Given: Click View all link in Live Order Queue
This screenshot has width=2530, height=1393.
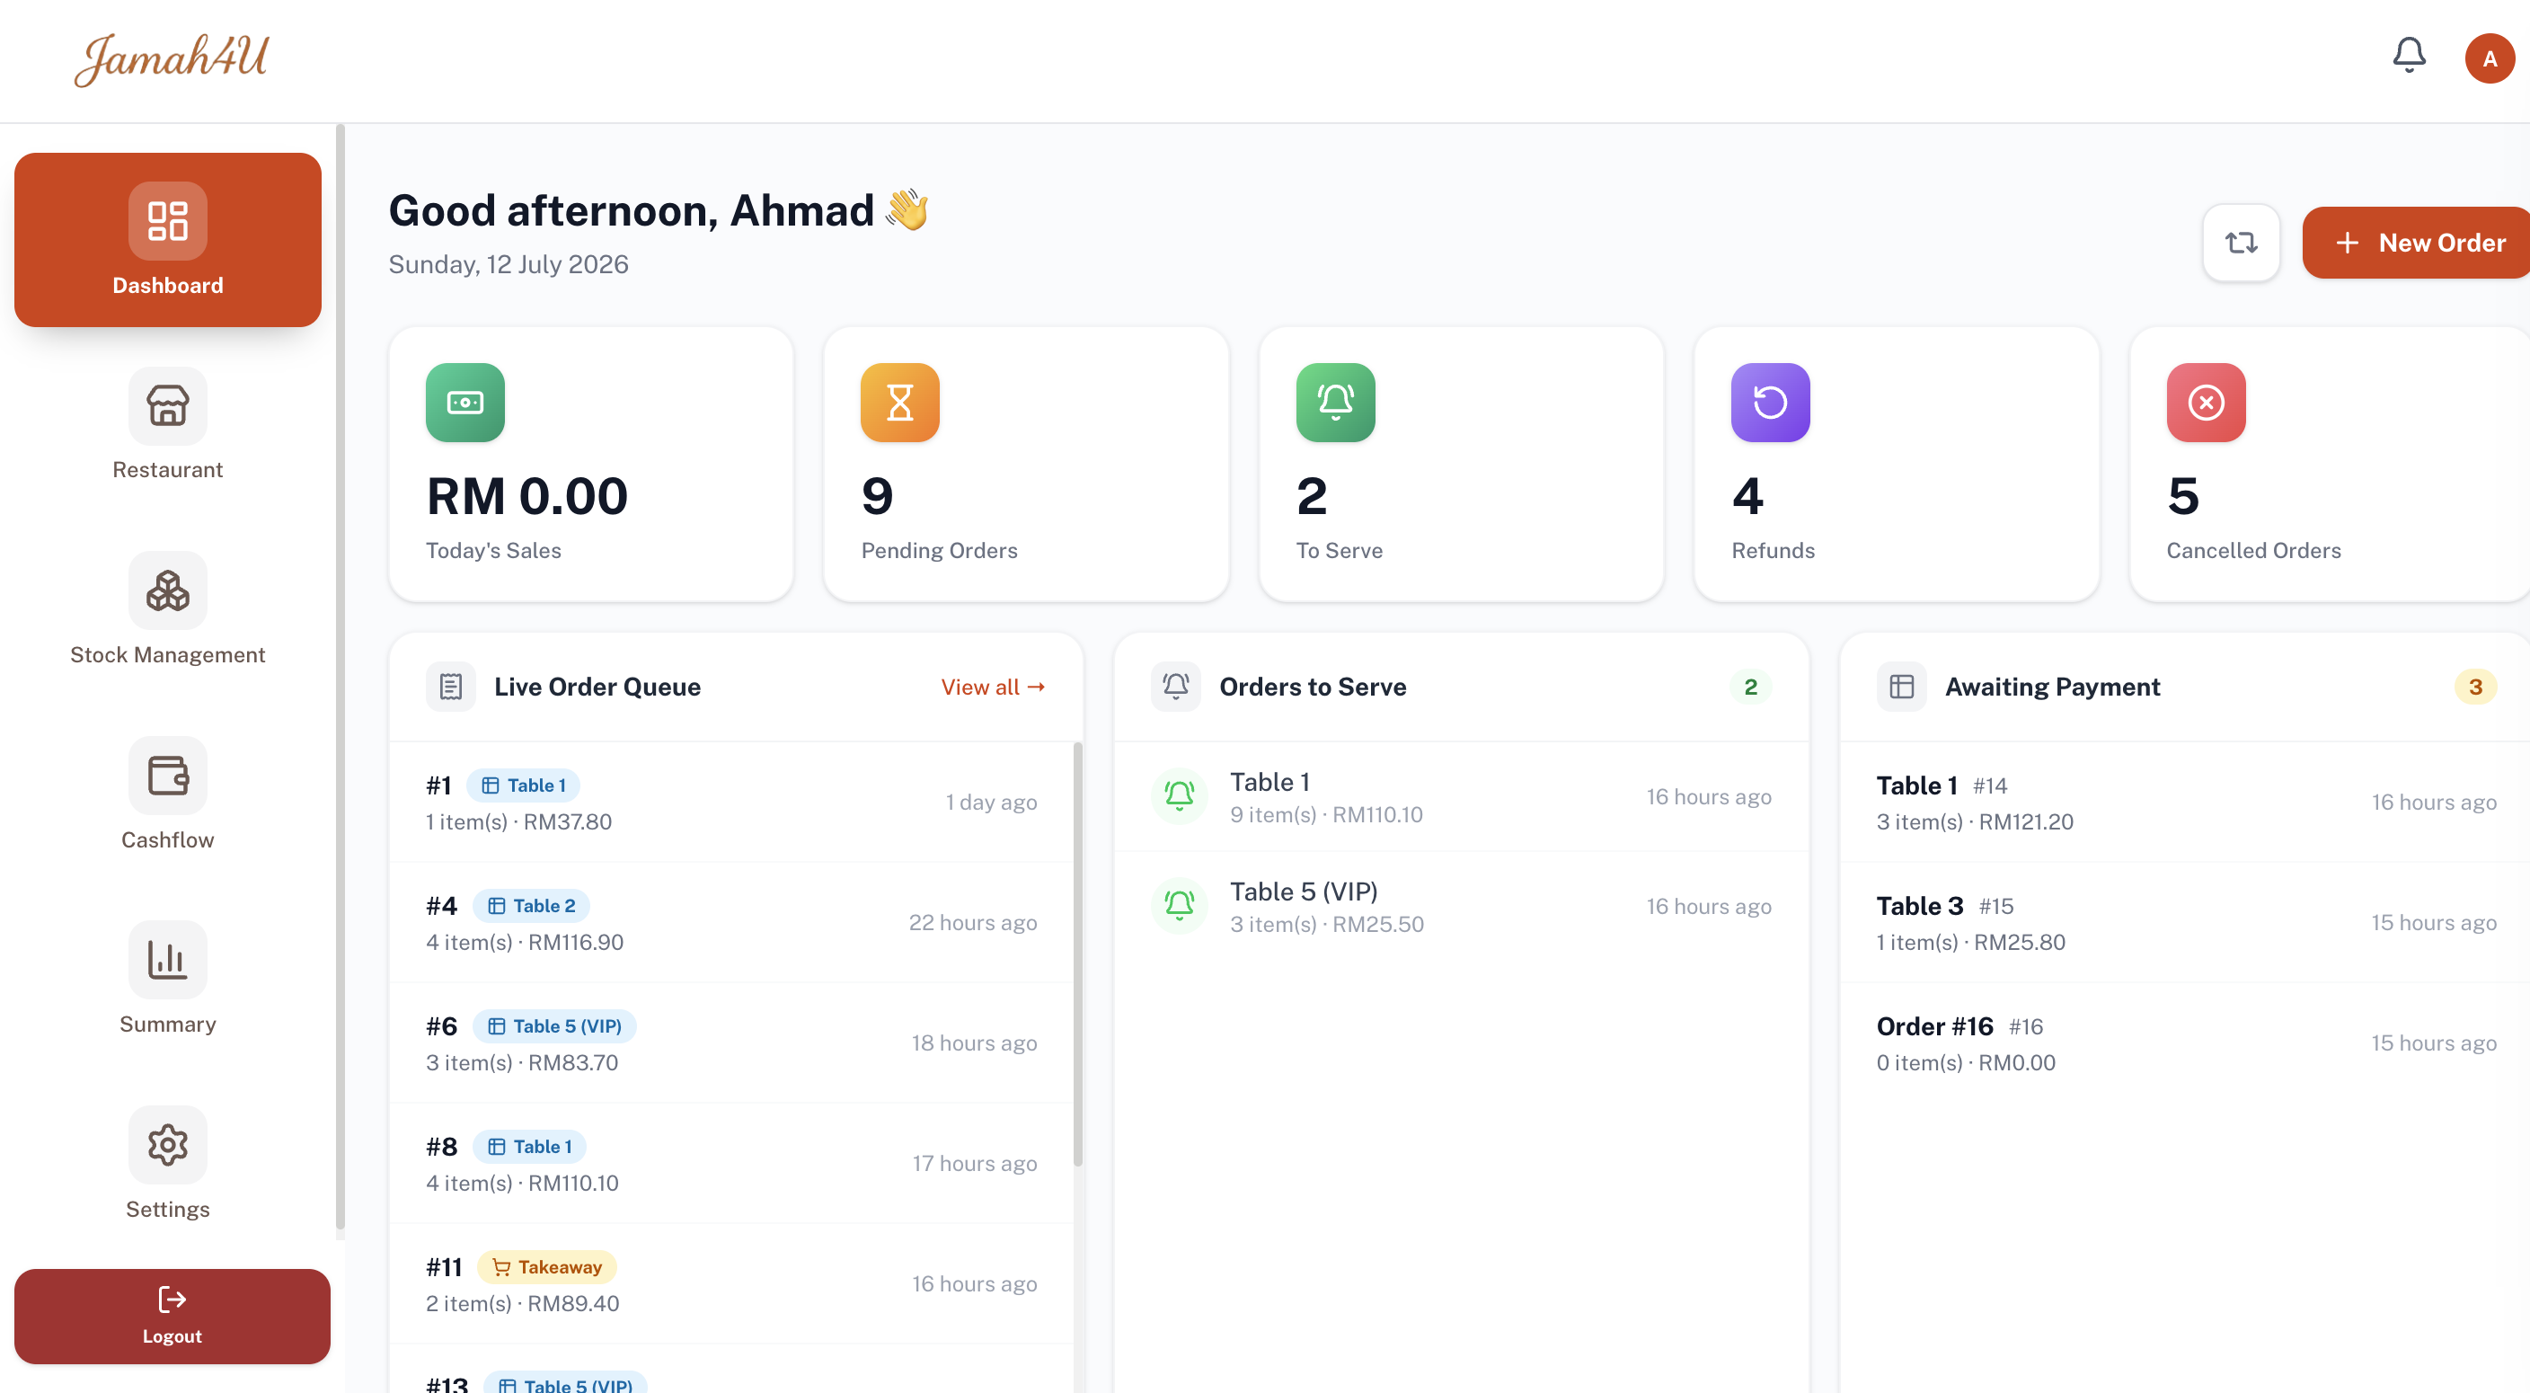Looking at the screenshot, I should click(x=993, y=687).
